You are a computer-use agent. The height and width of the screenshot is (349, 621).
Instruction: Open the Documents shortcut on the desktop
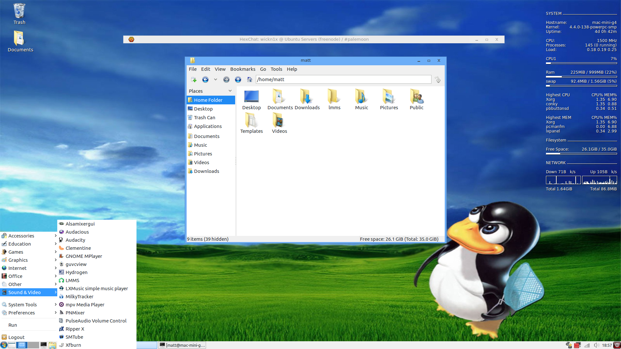pyautogui.click(x=20, y=41)
